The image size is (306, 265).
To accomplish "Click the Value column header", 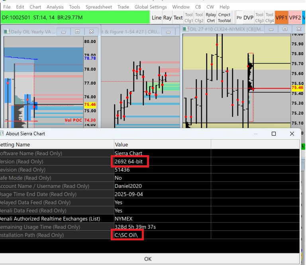I will [x=163, y=144].
